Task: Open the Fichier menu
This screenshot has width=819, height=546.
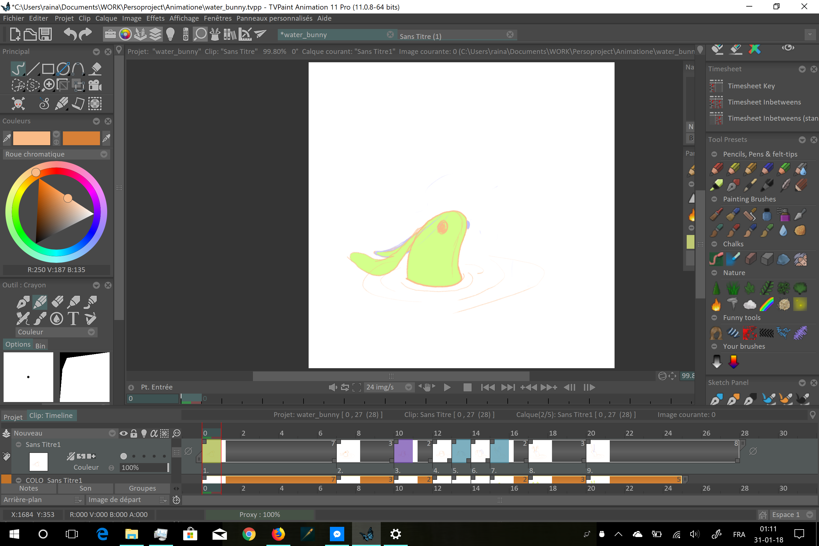Action: [x=13, y=18]
